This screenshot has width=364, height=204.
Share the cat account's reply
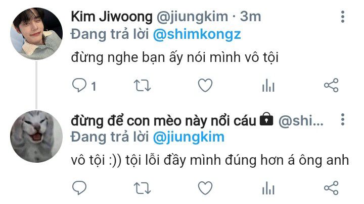pyautogui.click(x=331, y=188)
